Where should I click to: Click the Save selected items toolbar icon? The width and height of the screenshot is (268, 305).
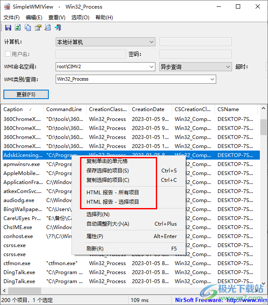tap(8, 27)
